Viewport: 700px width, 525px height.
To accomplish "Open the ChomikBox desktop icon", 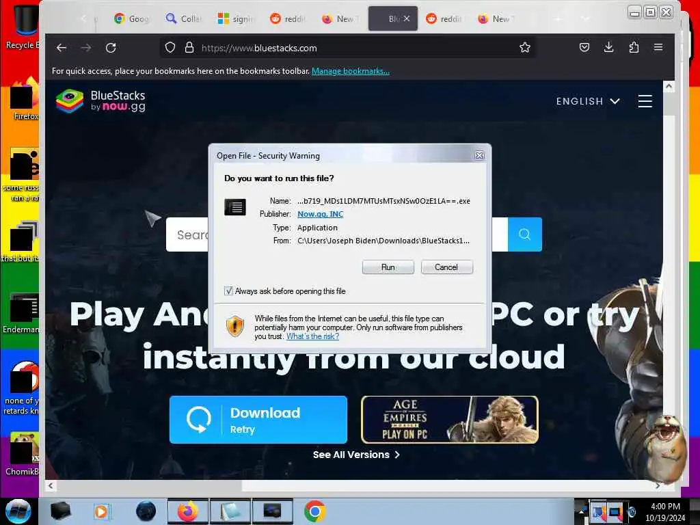I will [23, 453].
